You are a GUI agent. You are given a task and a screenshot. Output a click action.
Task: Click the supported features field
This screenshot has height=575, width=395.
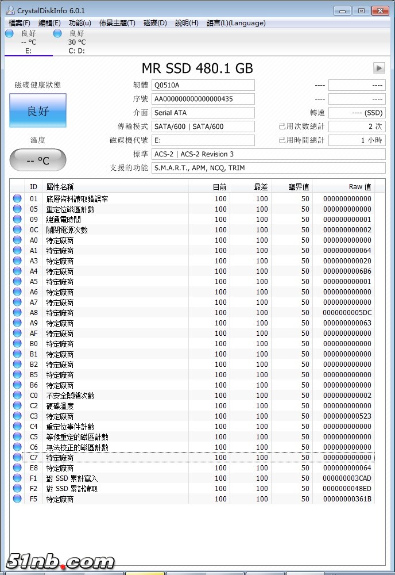(268, 168)
